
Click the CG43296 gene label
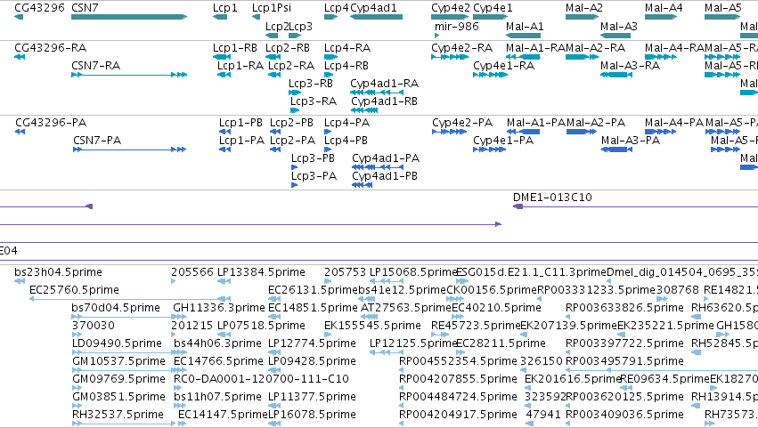tap(40, 8)
